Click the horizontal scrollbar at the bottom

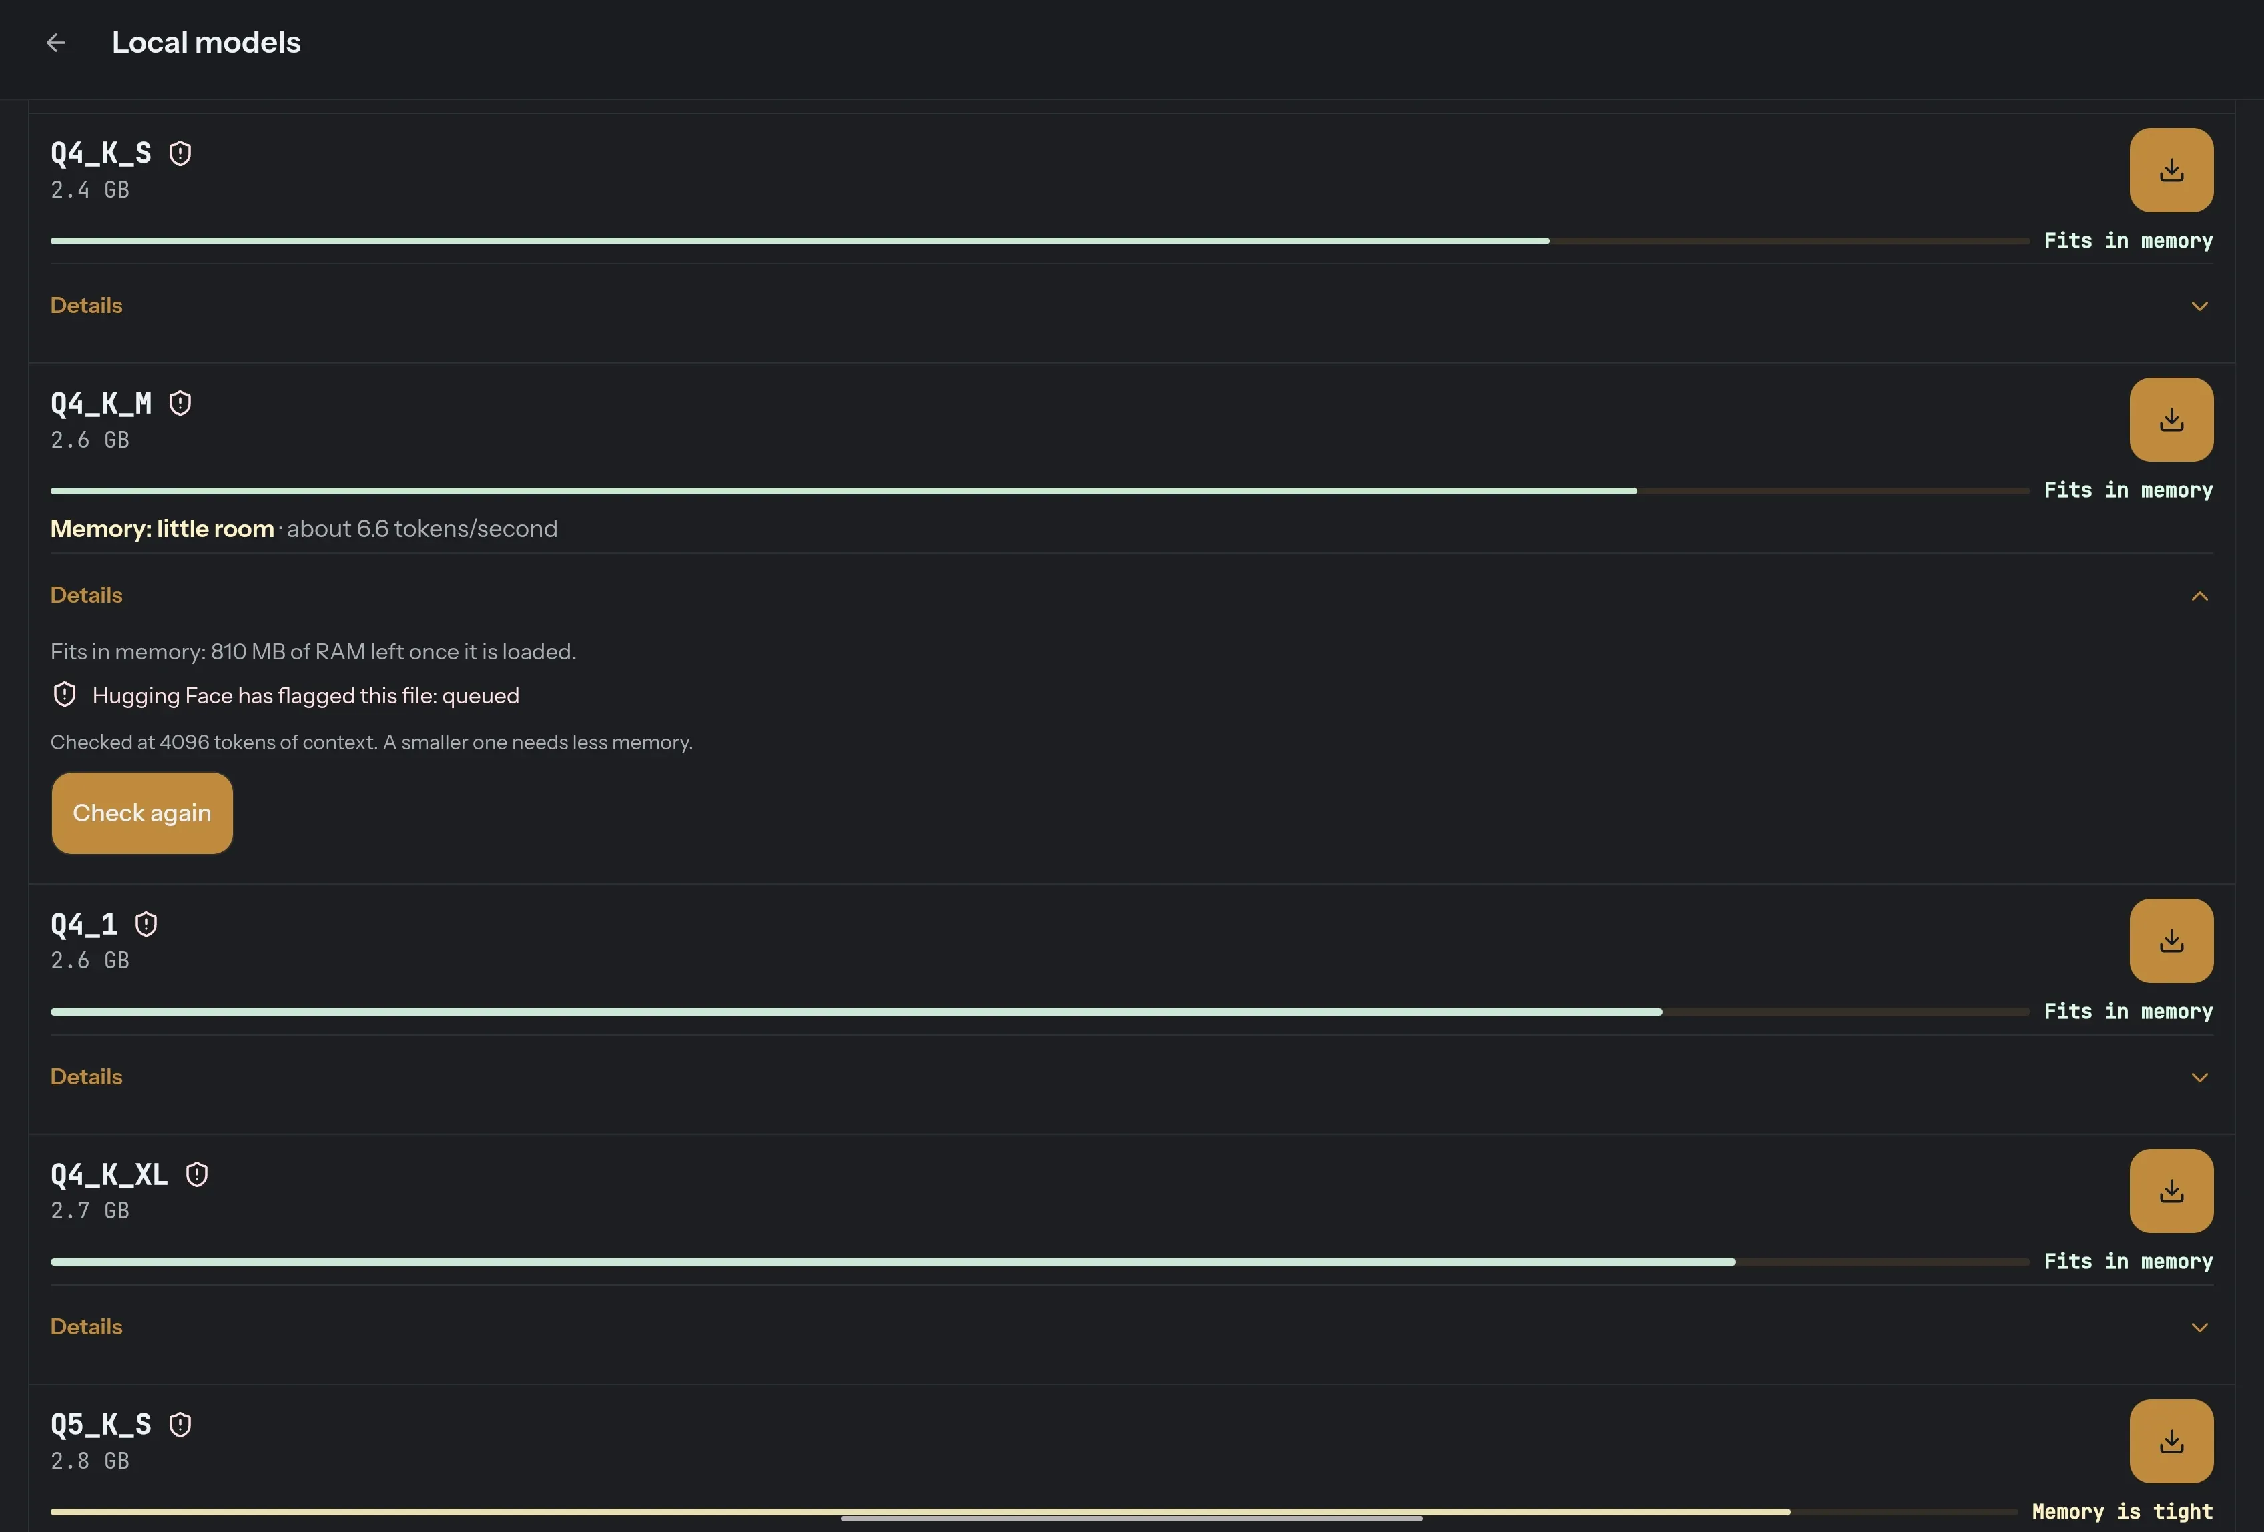point(1131,1519)
